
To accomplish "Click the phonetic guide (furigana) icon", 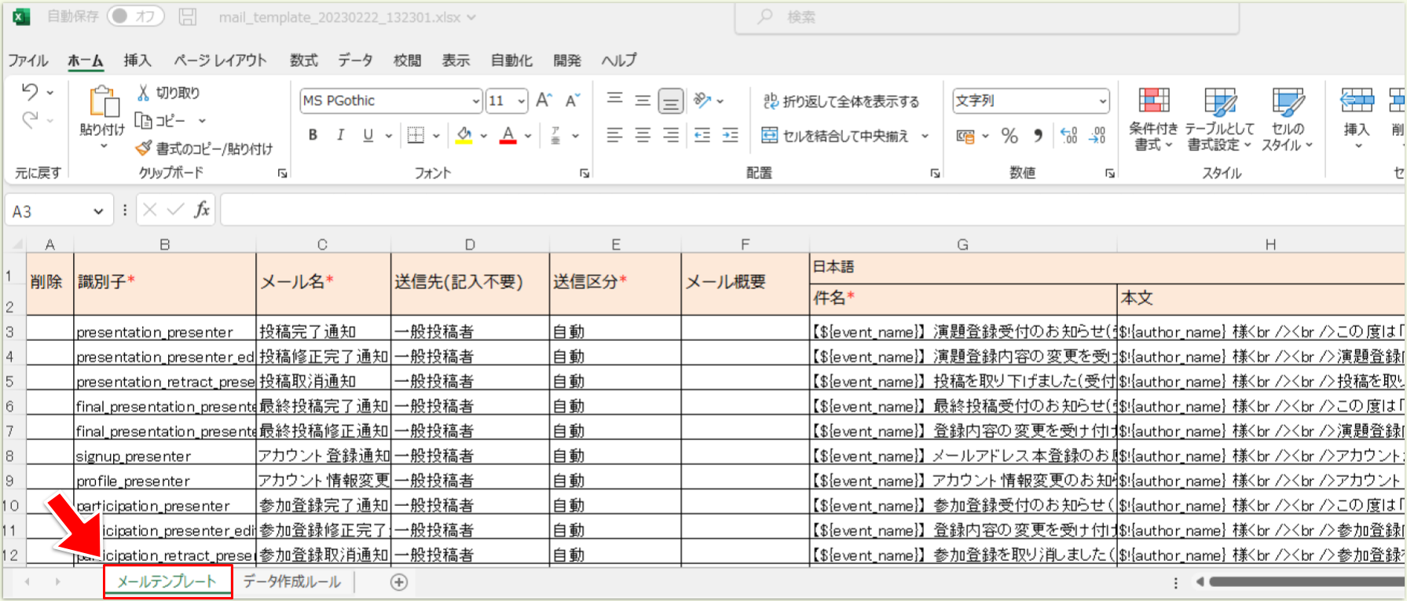I will (555, 135).
